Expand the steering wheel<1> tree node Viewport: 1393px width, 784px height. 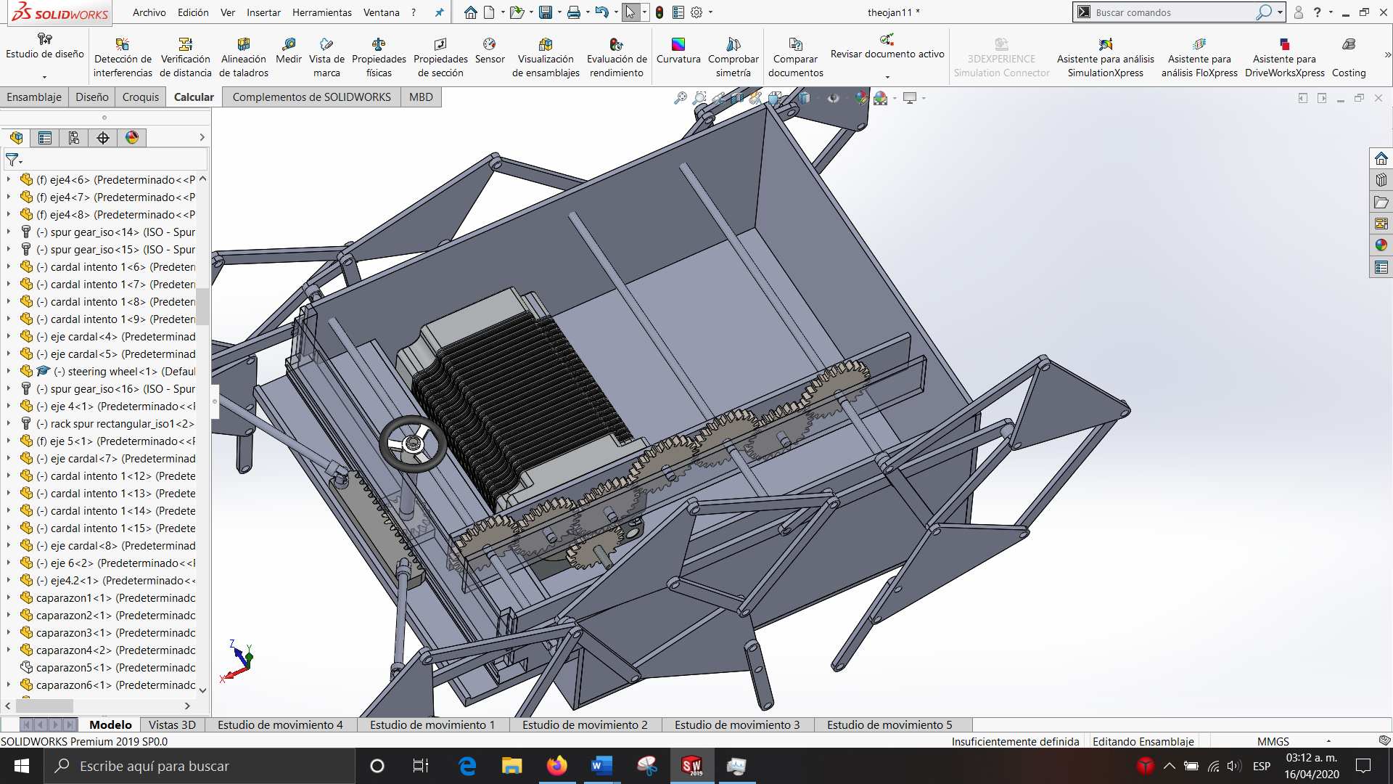click(8, 371)
